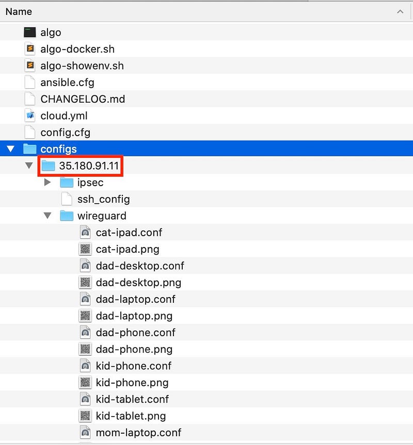Click the blue folder icon of wireguard
The width and height of the screenshot is (413, 445).
[x=67, y=216]
